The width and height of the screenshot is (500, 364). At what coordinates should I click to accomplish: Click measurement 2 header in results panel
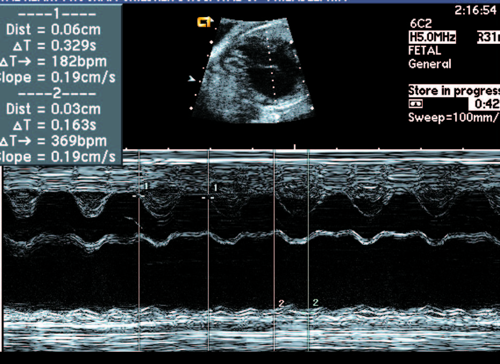click(x=57, y=93)
